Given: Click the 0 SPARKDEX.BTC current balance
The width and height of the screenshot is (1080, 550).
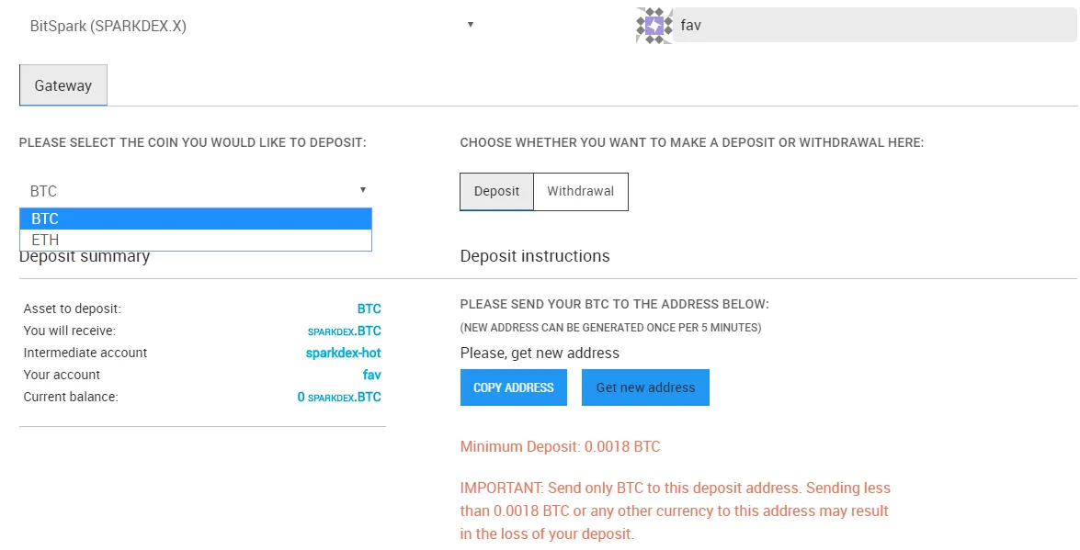Looking at the screenshot, I should (x=339, y=398).
